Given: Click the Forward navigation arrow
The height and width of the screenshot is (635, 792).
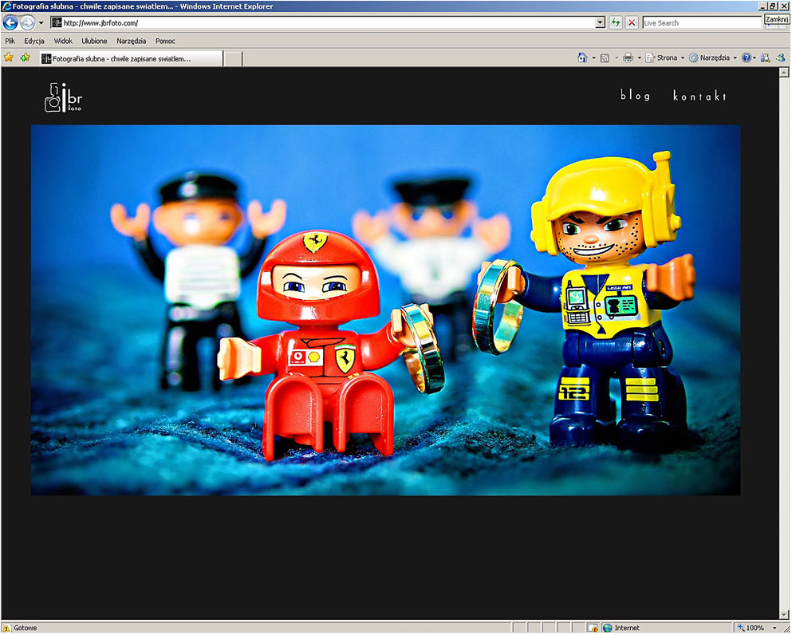Looking at the screenshot, I should click(x=27, y=22).
